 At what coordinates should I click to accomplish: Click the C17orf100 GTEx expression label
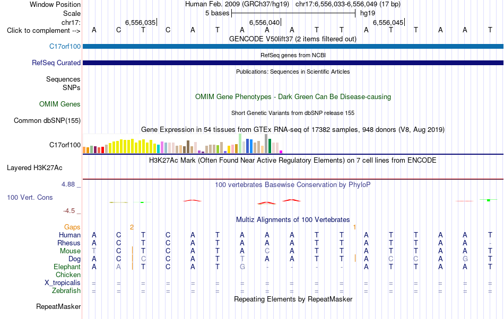65,145
